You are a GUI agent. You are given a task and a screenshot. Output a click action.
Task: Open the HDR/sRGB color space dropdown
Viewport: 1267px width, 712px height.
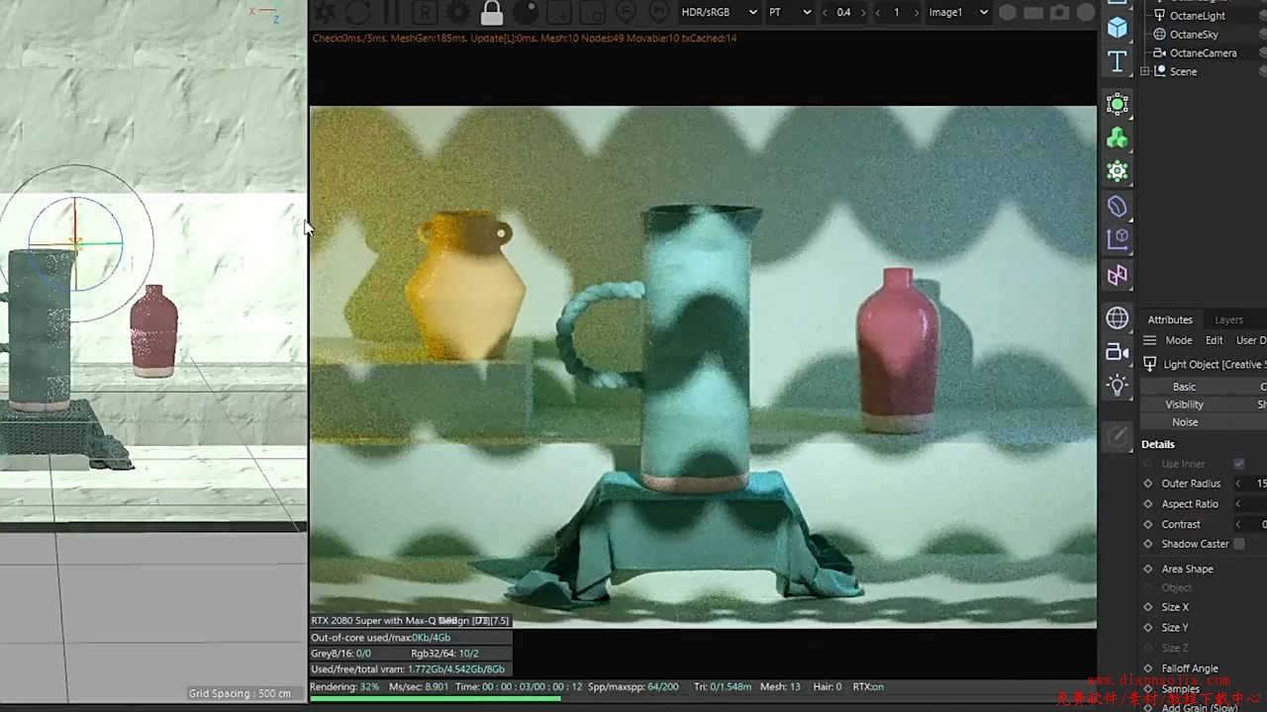[720, 13]
